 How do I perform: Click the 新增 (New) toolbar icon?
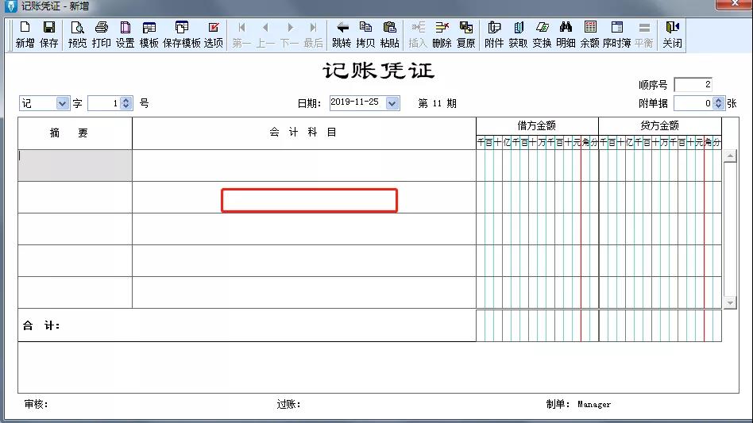pos(25,34)
